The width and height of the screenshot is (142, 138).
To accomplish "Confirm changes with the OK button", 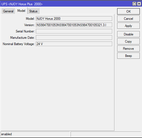I will (128, 12).
